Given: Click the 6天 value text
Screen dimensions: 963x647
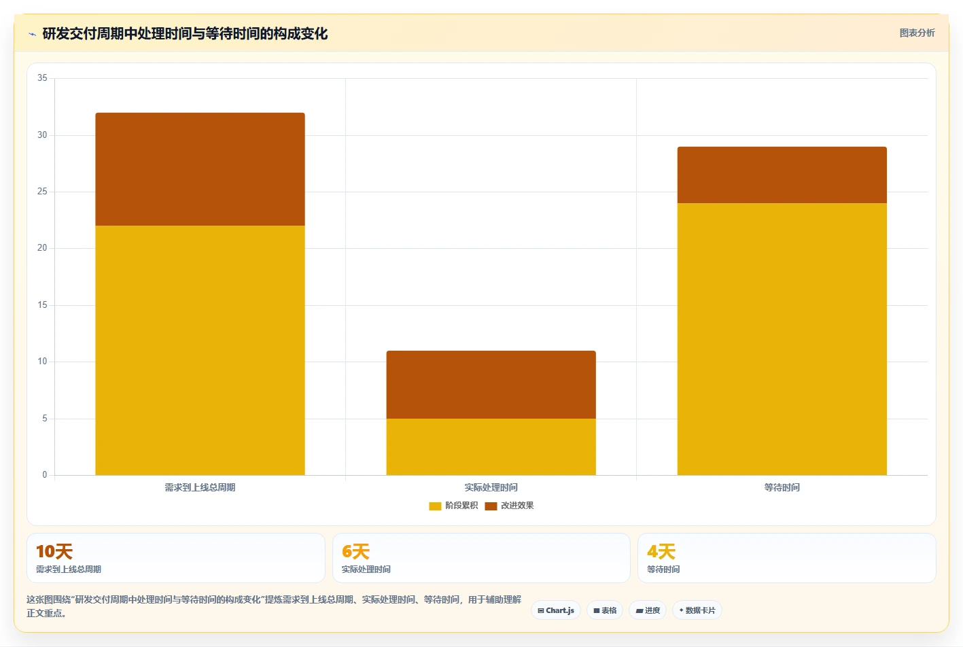Looking at the screenshot, I should [355, 551].
